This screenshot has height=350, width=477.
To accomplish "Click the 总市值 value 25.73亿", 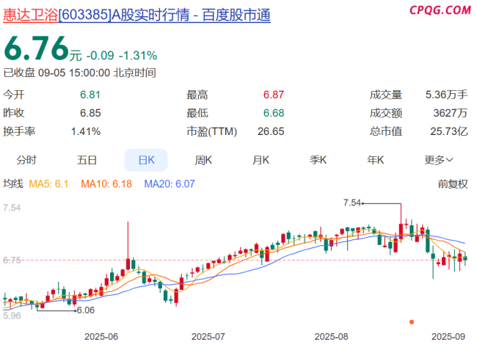I will tap(448, 131).
